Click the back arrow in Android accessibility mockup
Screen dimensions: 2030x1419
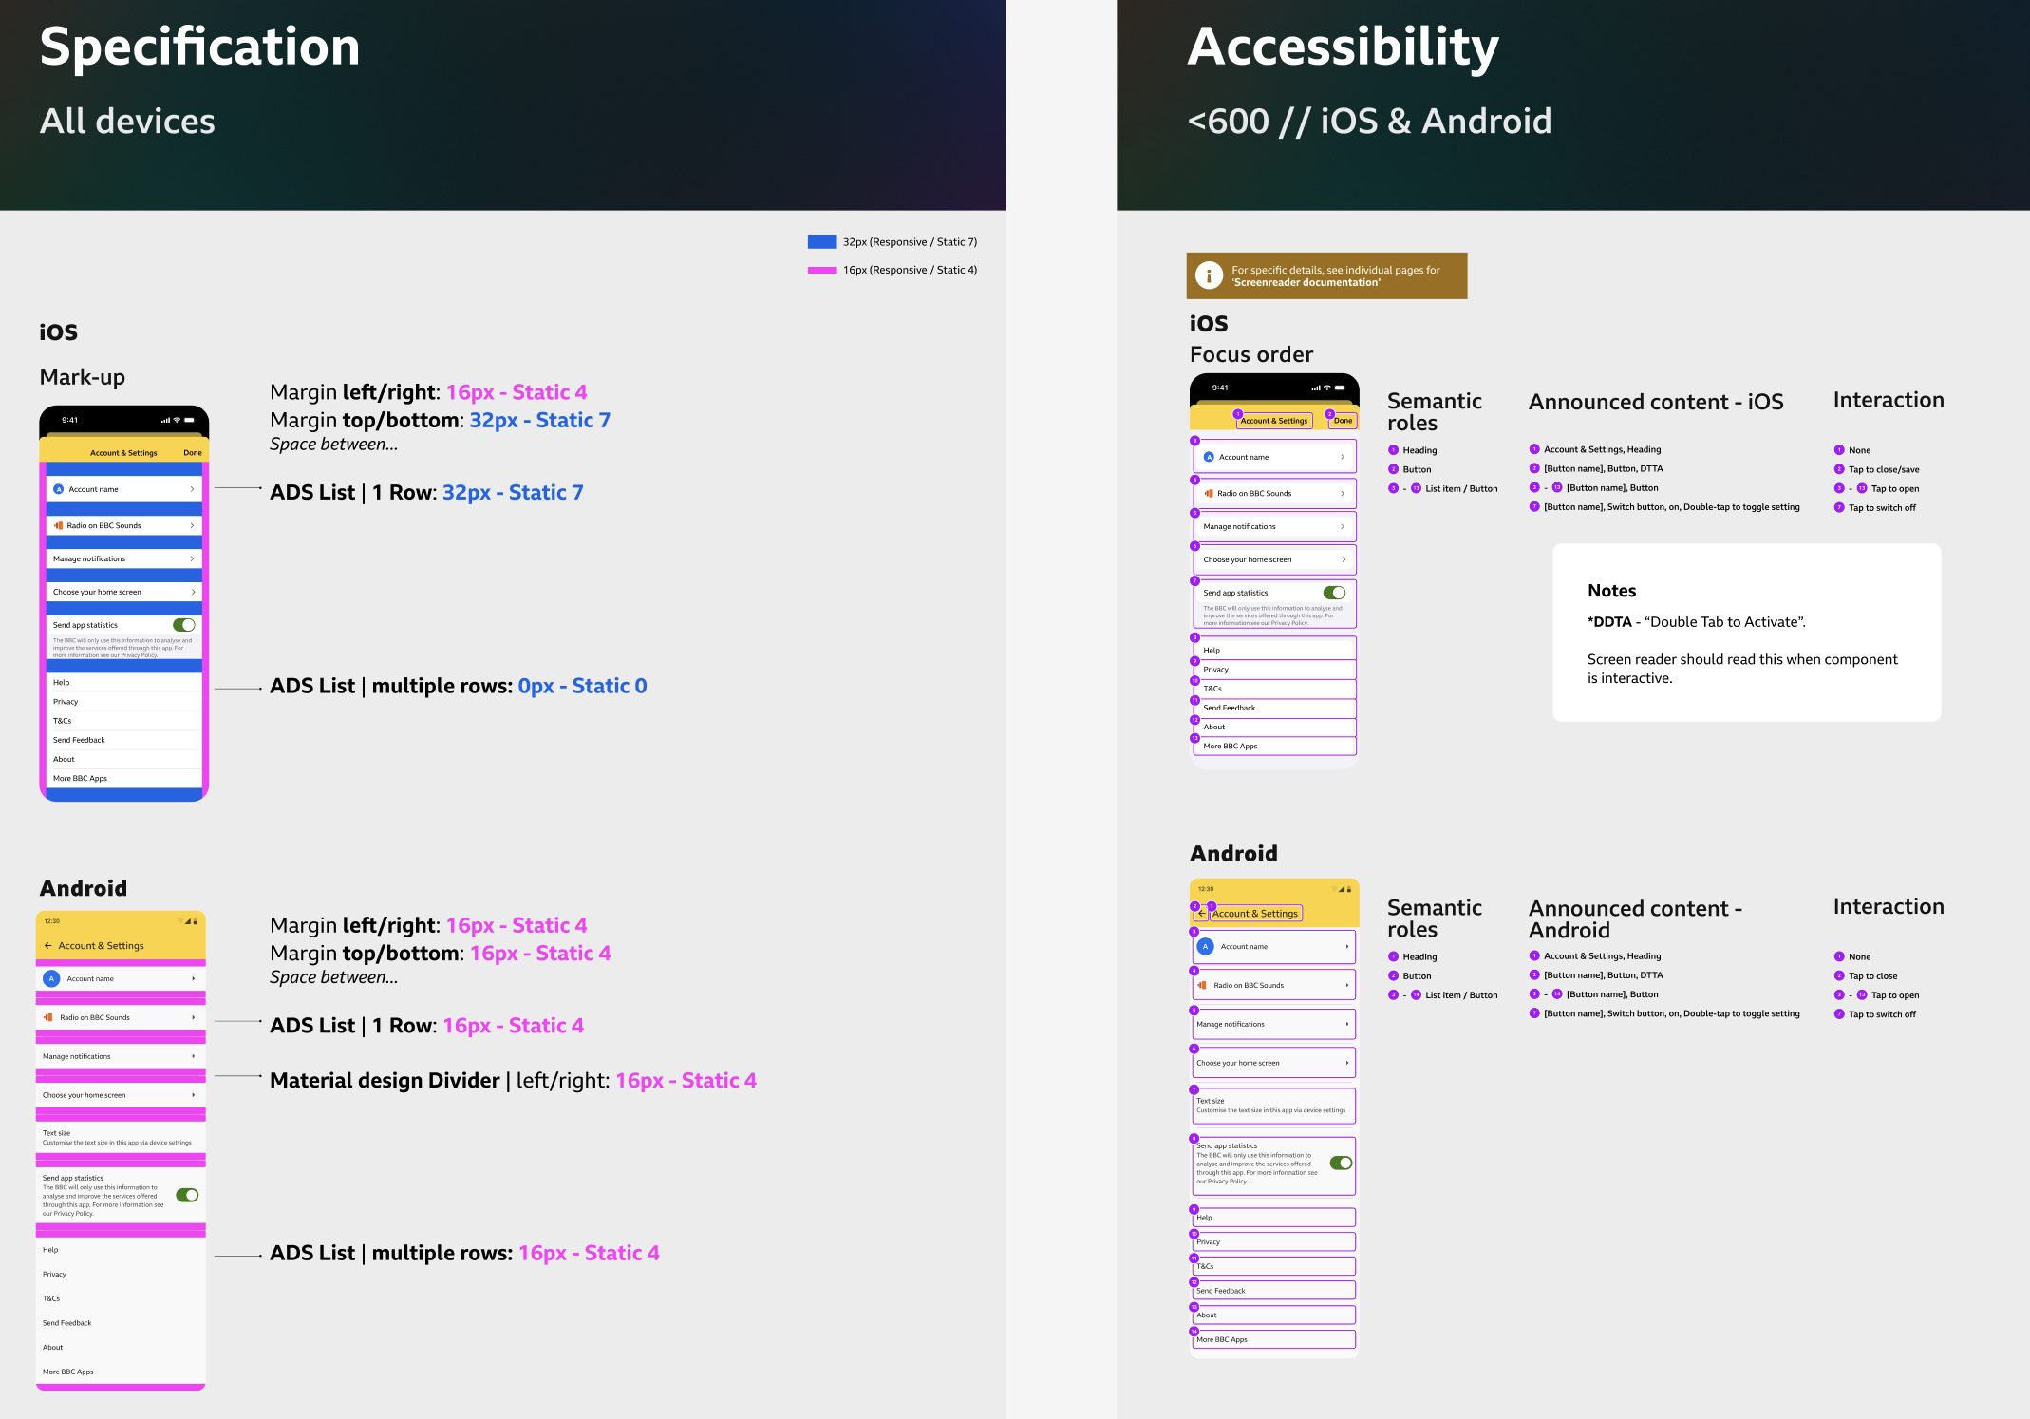[x=1201, y=914]
